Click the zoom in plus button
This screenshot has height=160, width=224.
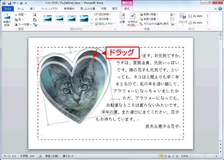point(217,156)
